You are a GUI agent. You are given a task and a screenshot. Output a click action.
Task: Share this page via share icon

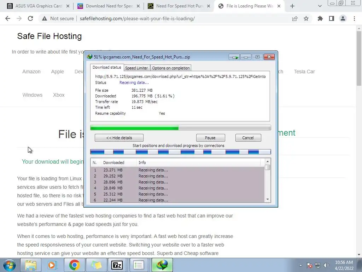tap(295, 18)
